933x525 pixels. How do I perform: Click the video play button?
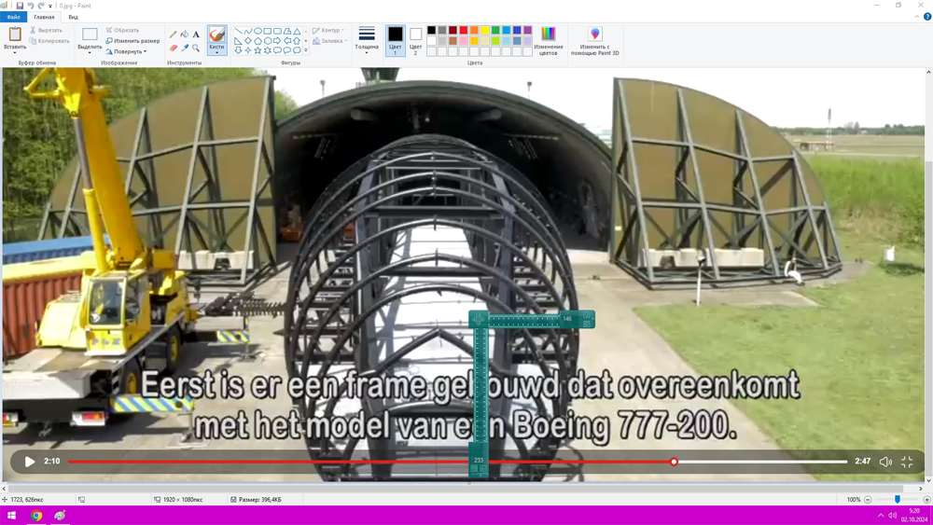(29, 462)
